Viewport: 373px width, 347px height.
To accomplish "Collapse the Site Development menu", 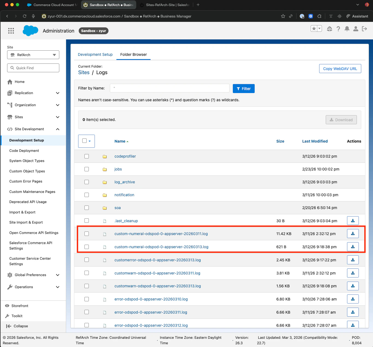I will (x=58, y=129).
